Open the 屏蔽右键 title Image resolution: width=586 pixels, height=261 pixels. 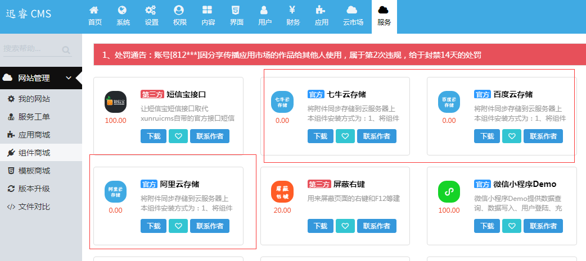(349, 184)
